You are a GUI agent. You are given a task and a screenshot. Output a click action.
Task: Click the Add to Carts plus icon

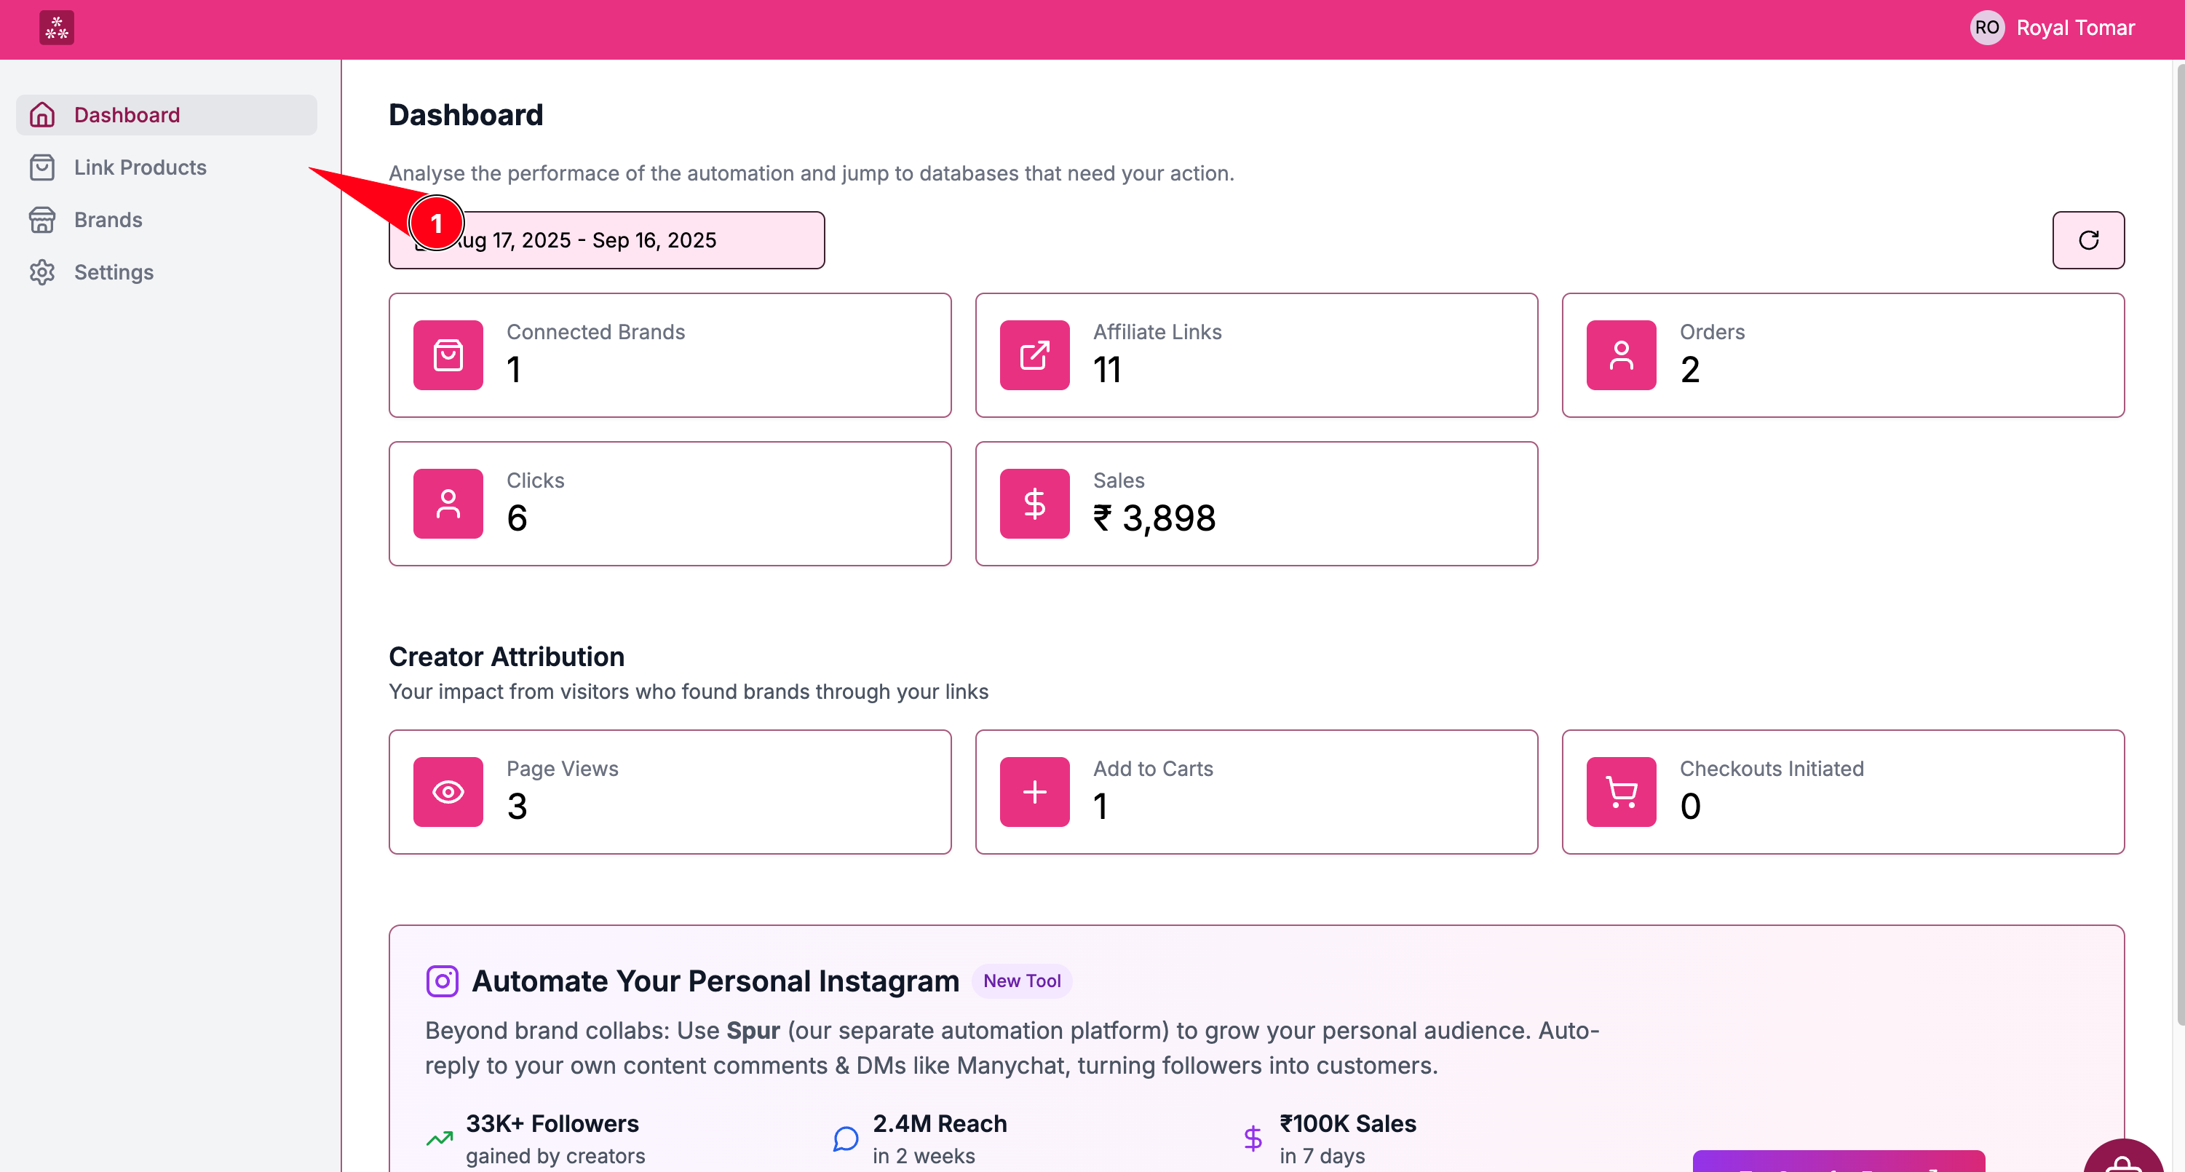(x=1034, y=792)
